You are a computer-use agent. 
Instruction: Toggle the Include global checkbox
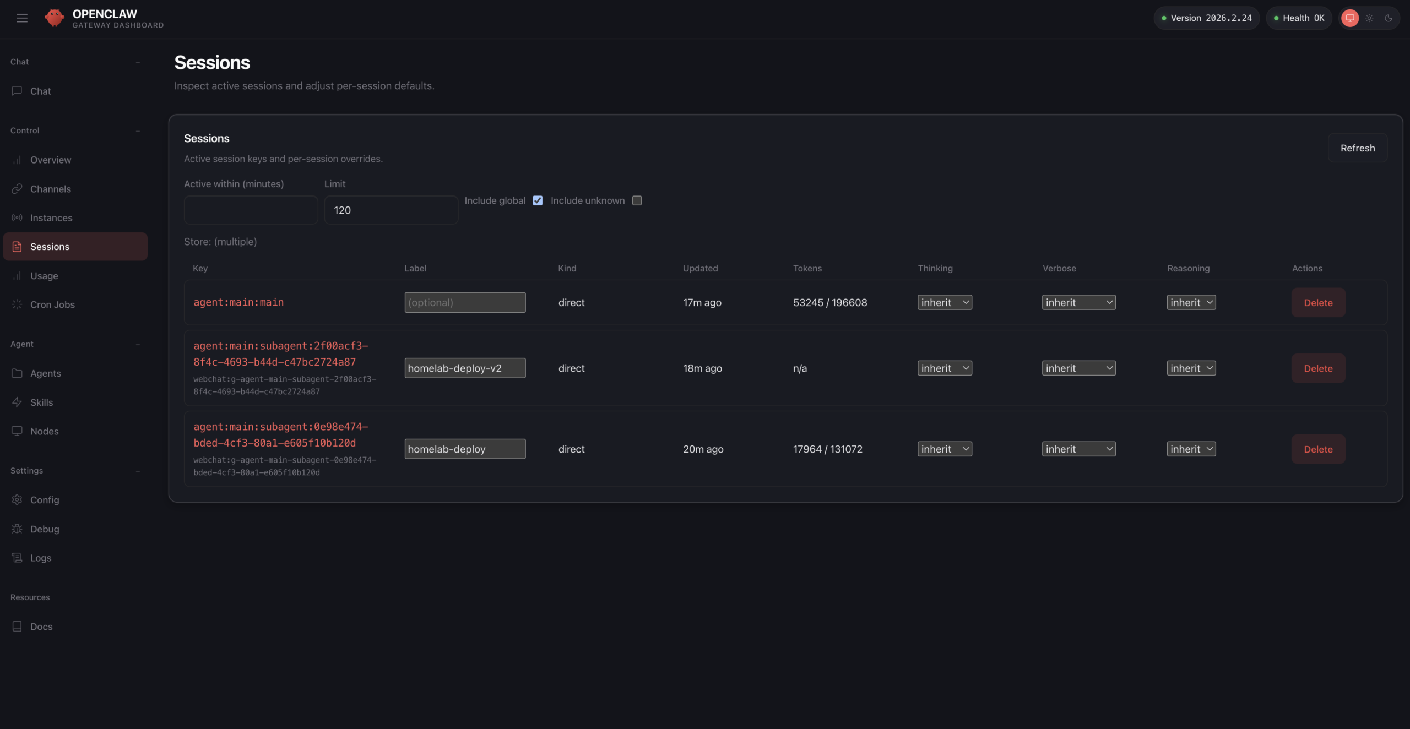point(538,201)
